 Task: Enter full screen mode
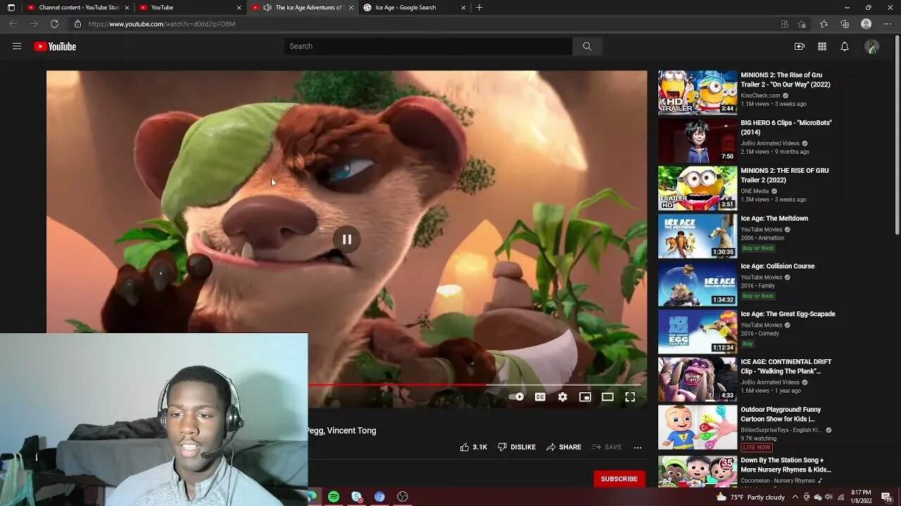pos(630,397)
